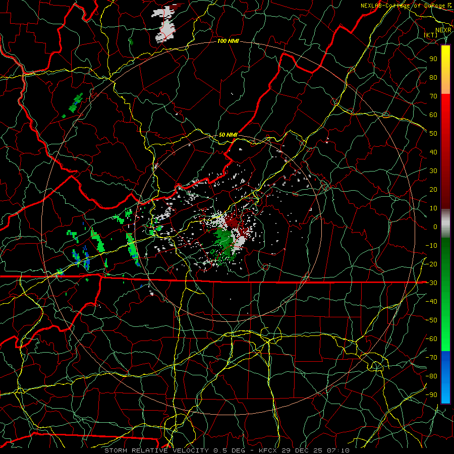Select the -30 scale value
Viewport: 454px width, 454px height.
tap(431, 283)
